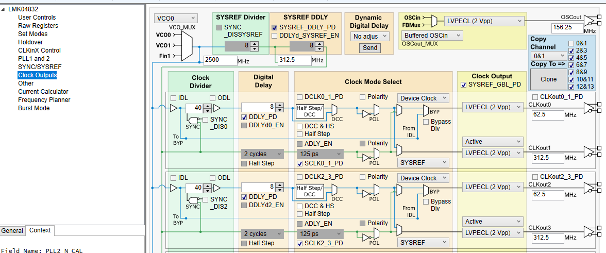Click the Half Step/DCC block in CLKout2 row
Viewport: 606px width, 253px height.
(x=309, y=191)
